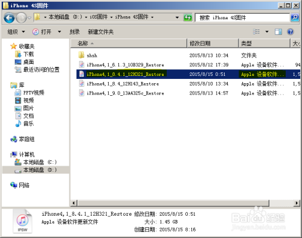Open the 图片 library
Screen dimensions: 302x238
click(x=28, y=108)
